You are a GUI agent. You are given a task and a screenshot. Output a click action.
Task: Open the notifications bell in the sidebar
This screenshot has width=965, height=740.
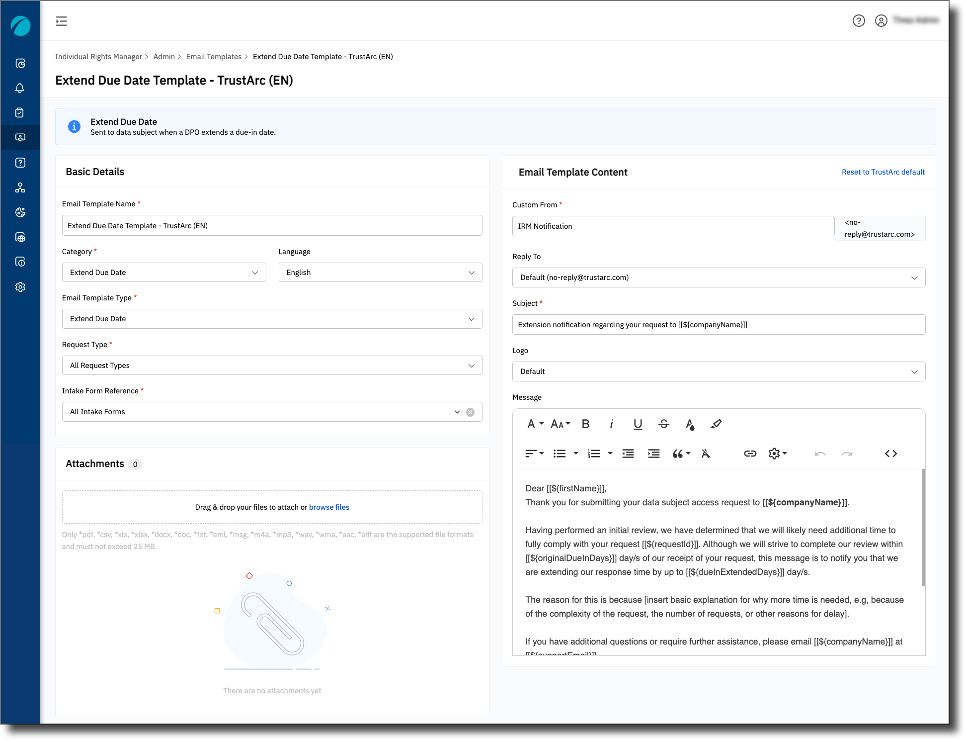pyautogui.click(x=20, y=88)
